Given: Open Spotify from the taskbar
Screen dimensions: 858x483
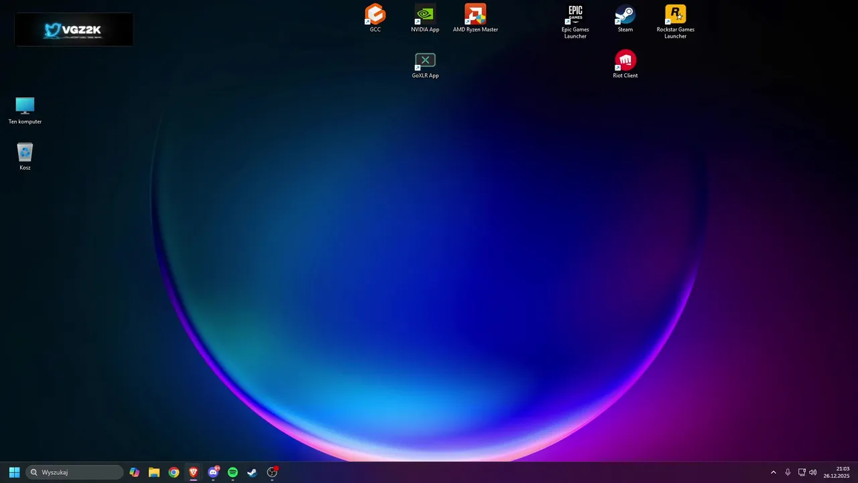Looking at the screenshot, I should (x=233, y=472).
